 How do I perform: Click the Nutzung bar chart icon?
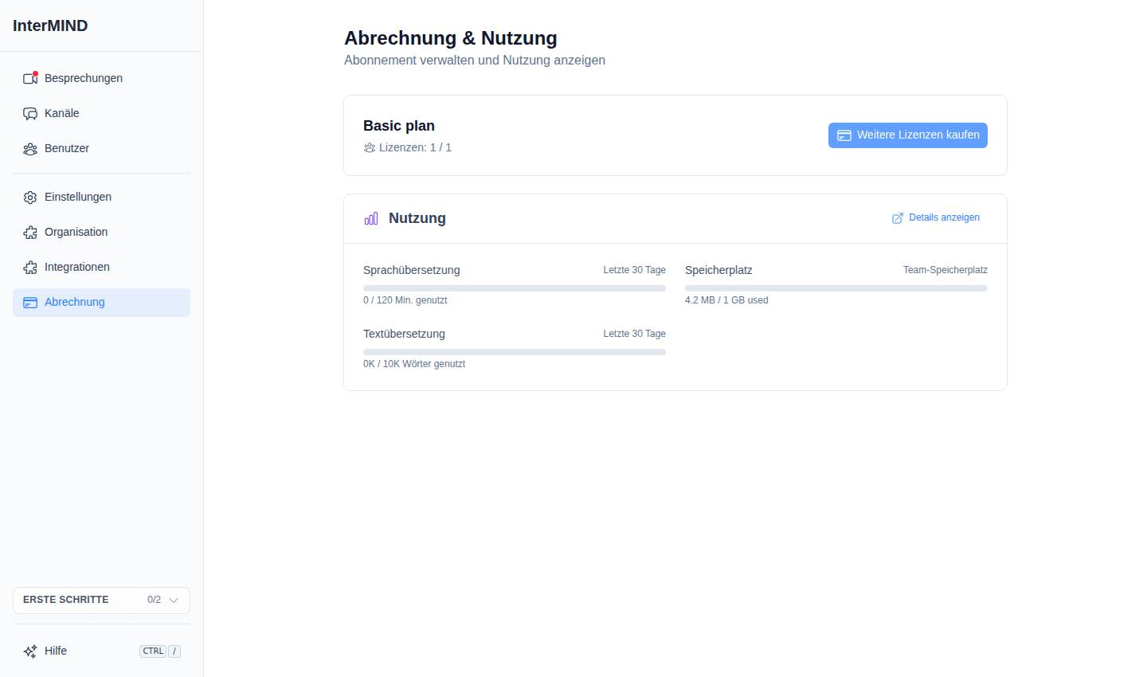(x=371, y=218)
